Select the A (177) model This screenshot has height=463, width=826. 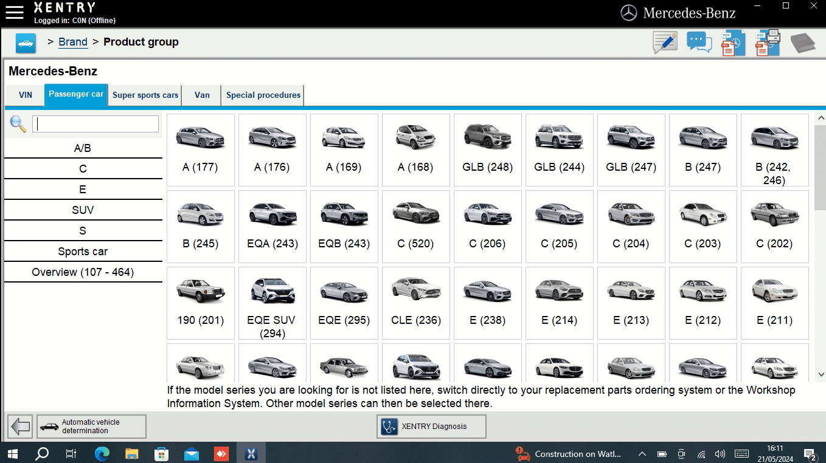[x=200, y=150]
